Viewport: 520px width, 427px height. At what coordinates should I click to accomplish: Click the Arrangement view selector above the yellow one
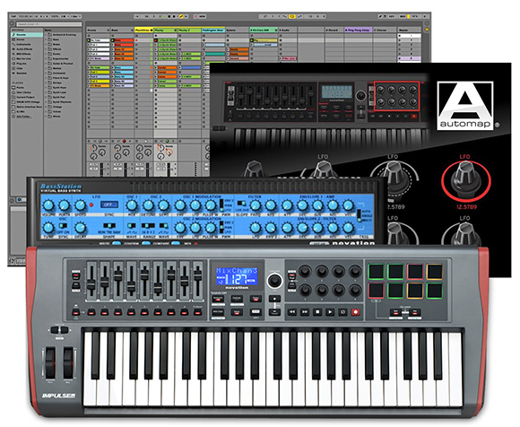click(x=427, y=23)
